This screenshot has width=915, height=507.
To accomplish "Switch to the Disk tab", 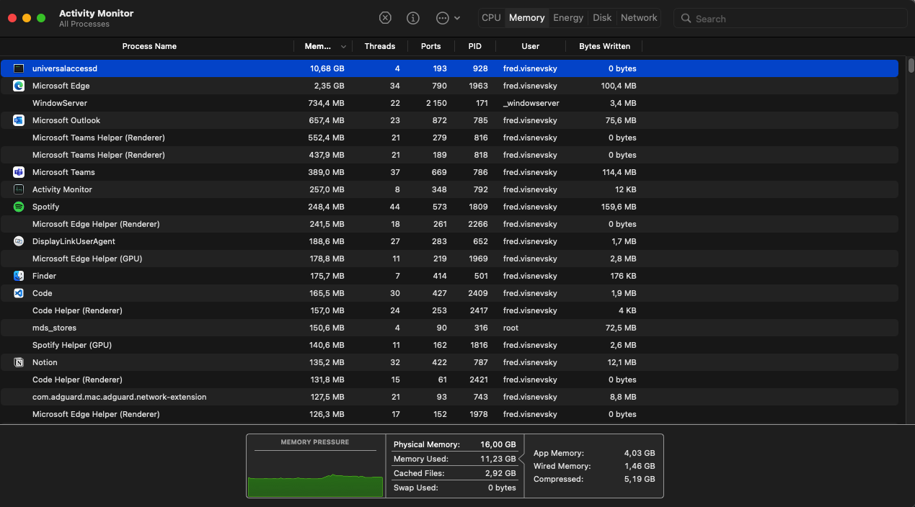I will coord(602,18).
